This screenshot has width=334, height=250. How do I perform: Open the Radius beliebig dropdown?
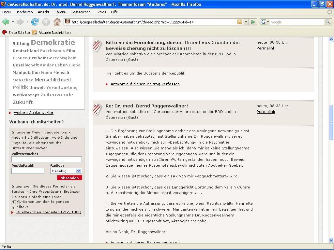66,171
